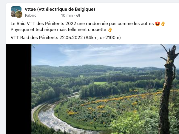
Task: Click the globe public-visibility icon
Action: (78, 16)
